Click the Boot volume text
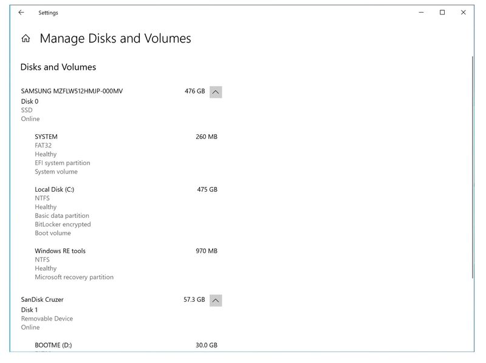Viewport: 486px width, 363px height. tap(53, 233)
